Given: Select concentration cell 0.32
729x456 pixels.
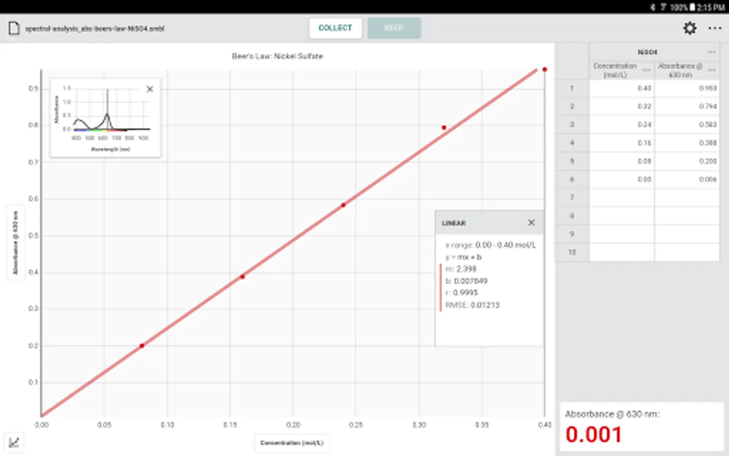Looking at the screenshot, I should [x=622, y=106].
